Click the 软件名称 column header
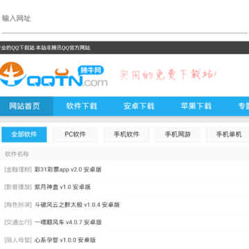249x249 pixels. pyautogui.click(x=17, y=154)
